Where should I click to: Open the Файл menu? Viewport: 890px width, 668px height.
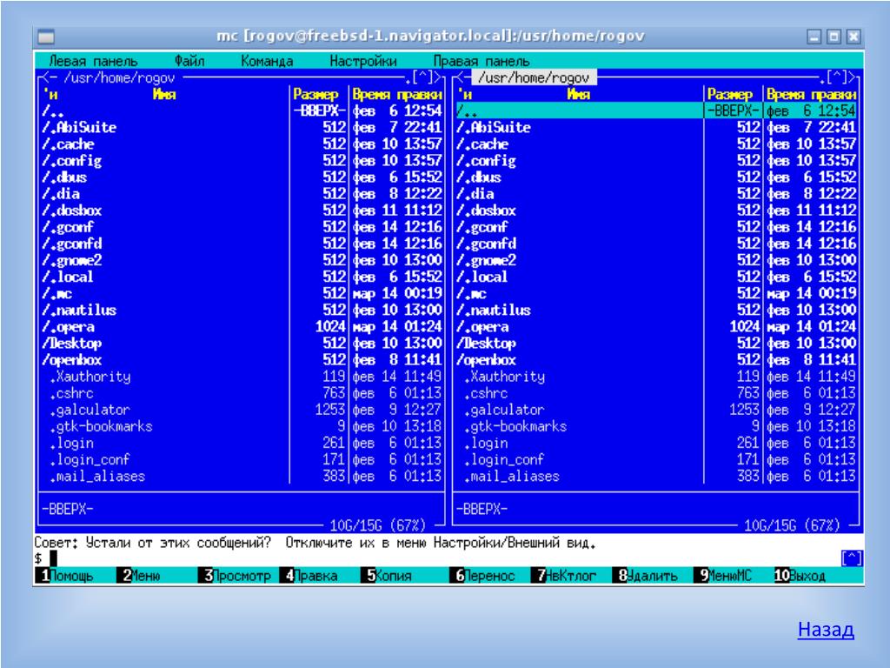pyautogui.click(x=189, y=61)
